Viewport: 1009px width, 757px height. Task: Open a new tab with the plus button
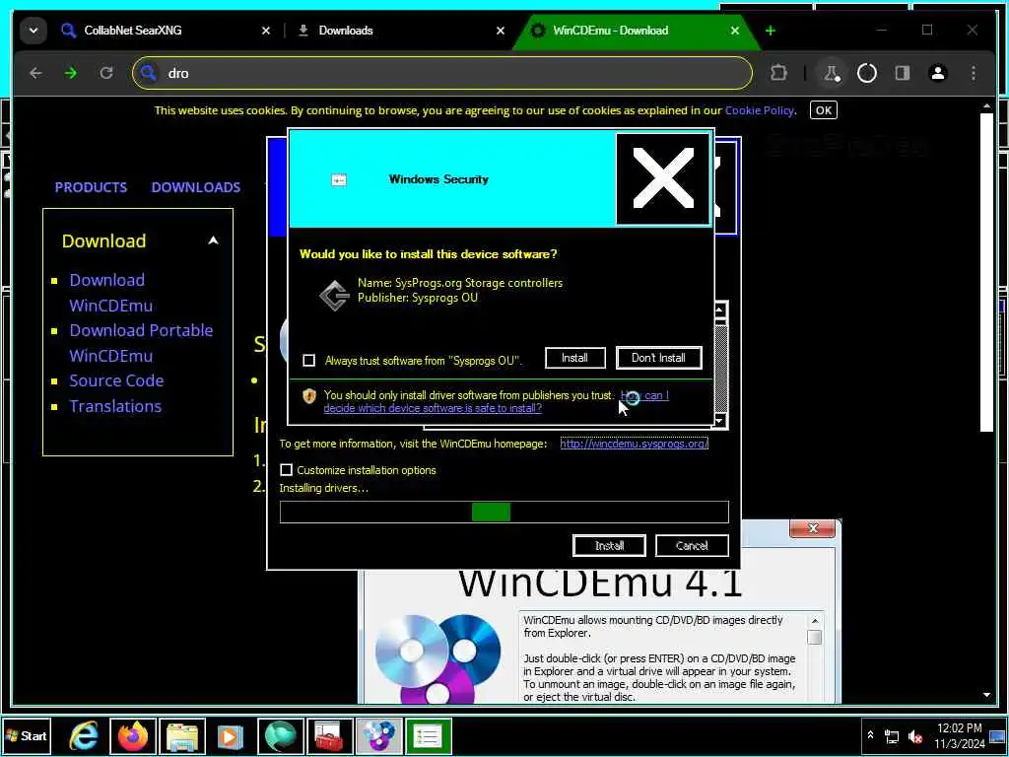(x=771, y=31)
